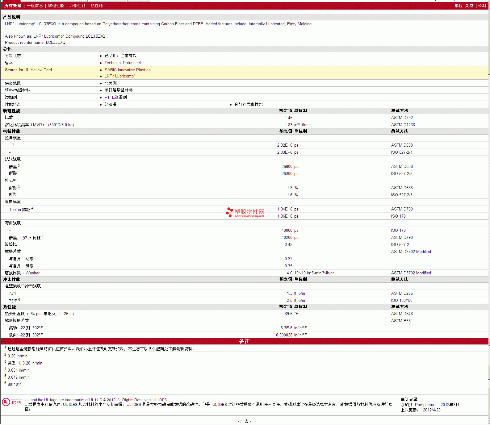The width and height of the screenshot is (490, 425).
Task: Select ASTM D1238 test method
Action: click(x=403, y=125)
